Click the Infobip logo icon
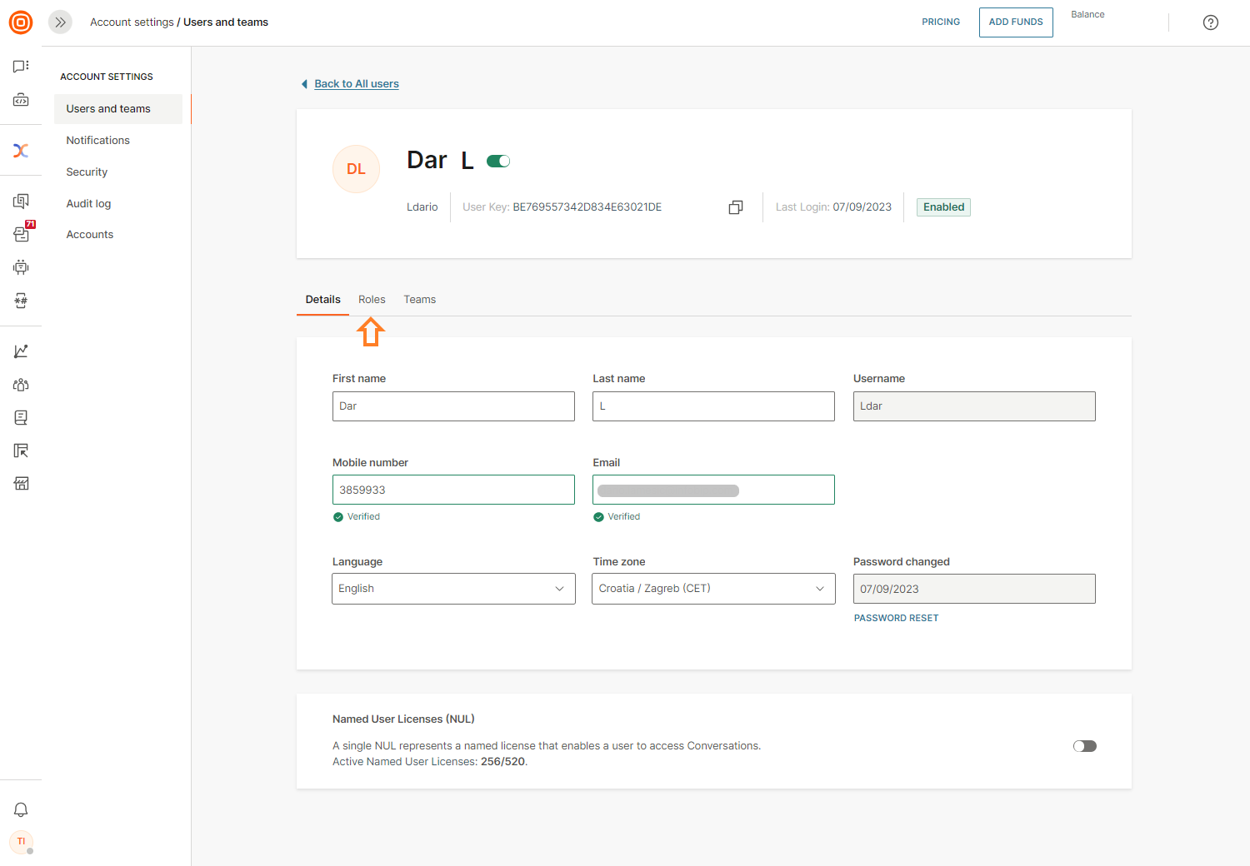 (x=21, y=22)
